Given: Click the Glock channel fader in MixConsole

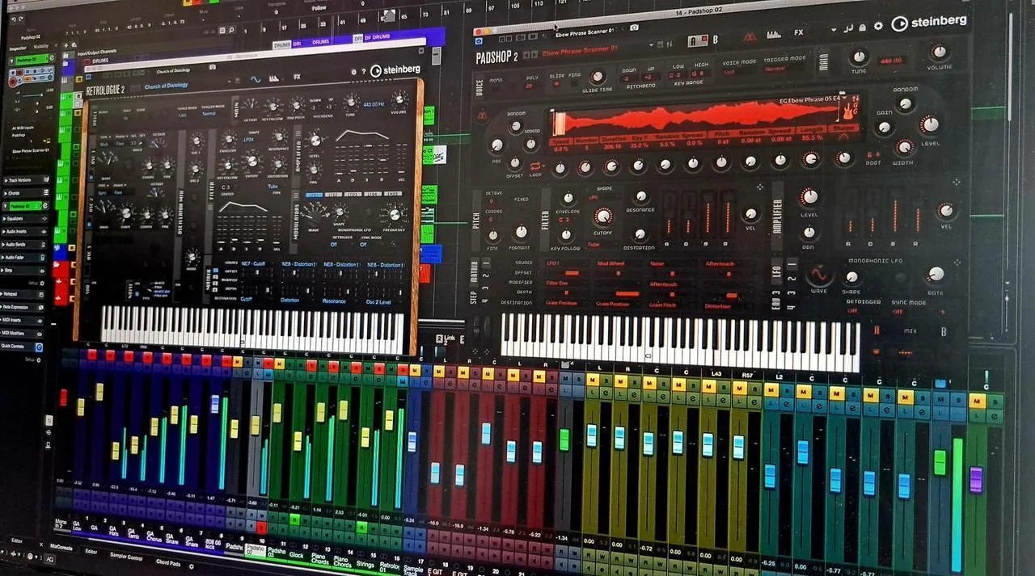Looking at the screenshot, I should (x=298, y=441).
